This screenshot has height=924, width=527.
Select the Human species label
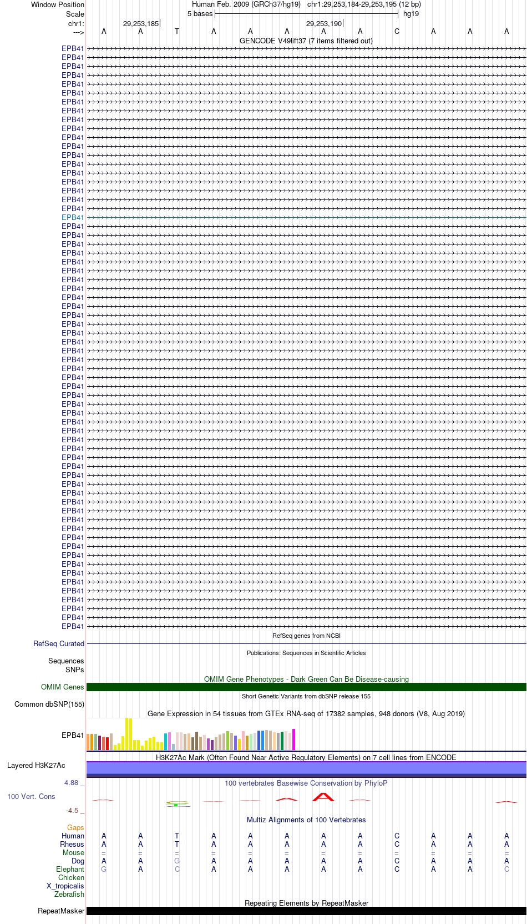(x=73, y=836)
